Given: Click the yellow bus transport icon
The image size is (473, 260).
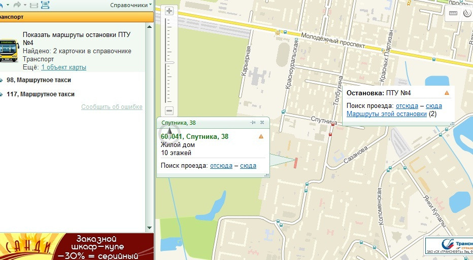Looking at the screenshot, I should 9,50.
